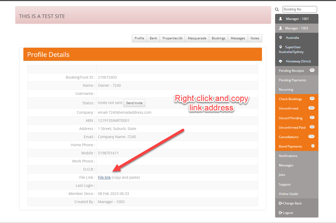Click the File link hyperlink
This screenshot has width=336, height=223.
coord(104,177)
